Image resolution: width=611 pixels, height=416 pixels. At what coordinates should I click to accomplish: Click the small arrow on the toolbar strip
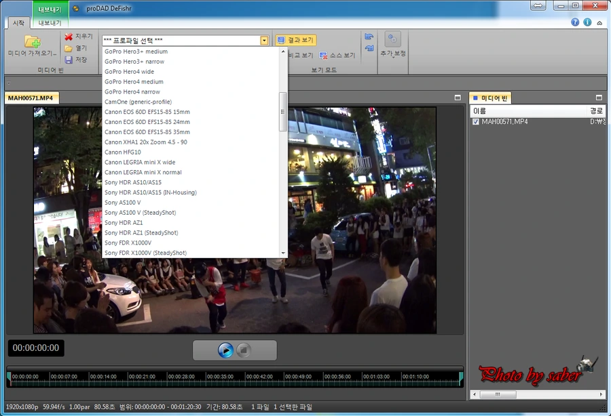pos(9,83)
